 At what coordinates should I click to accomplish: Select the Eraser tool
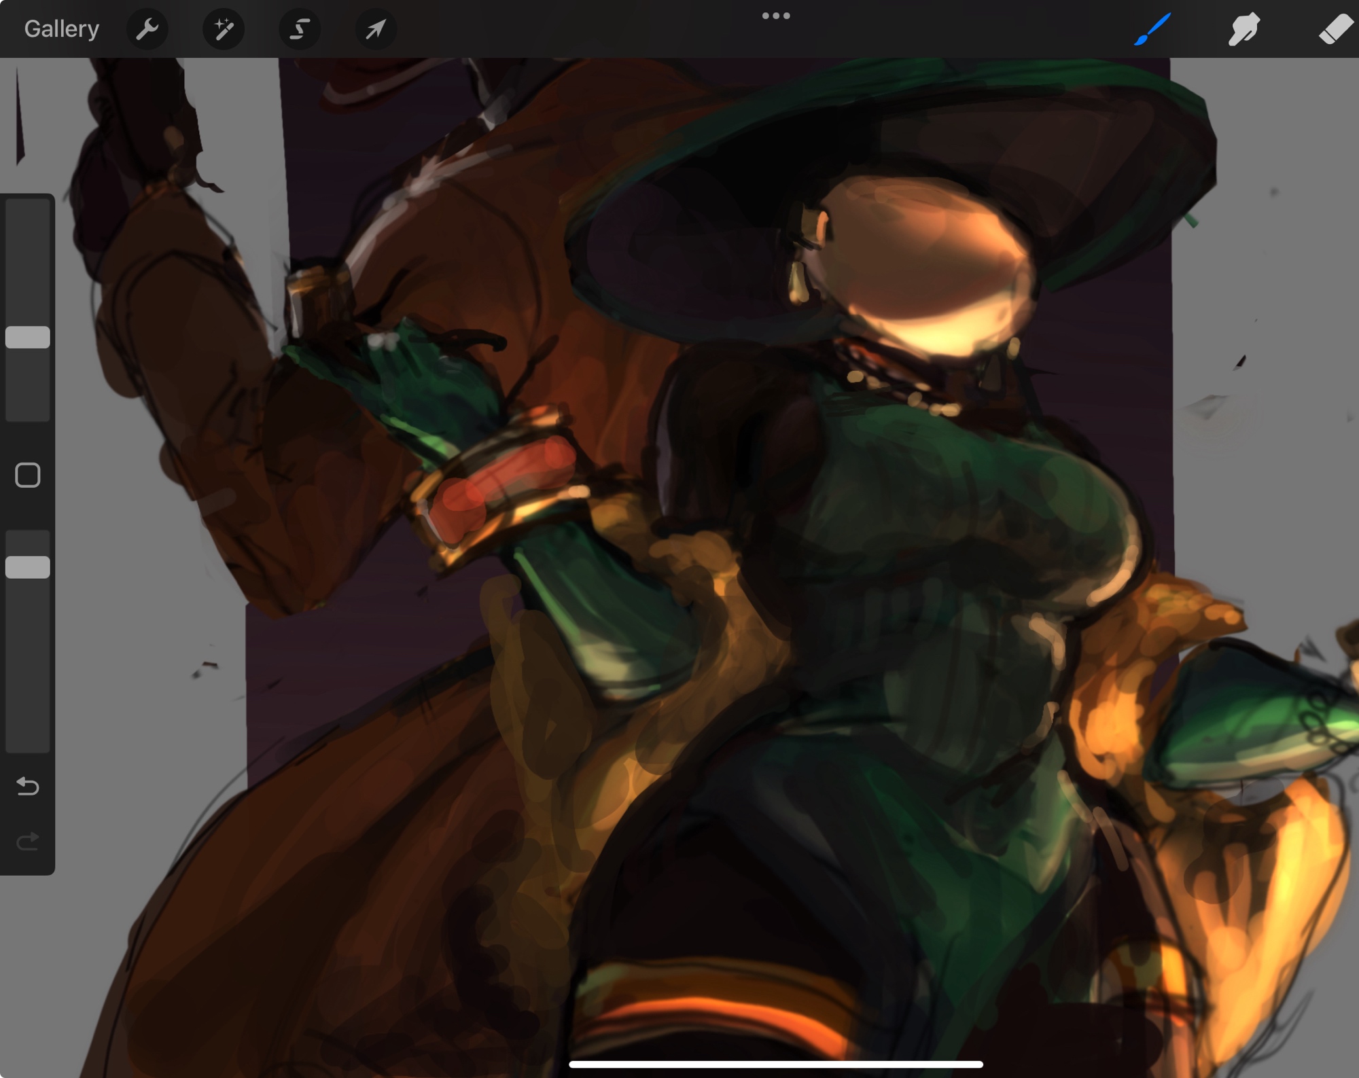[1335, 29]
